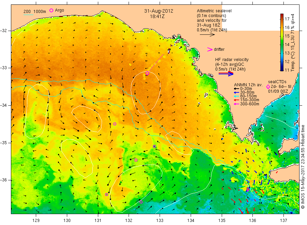Click the seal CTD diamond marker near 33°S
This screenshot has width=307, height=225.
147,73
